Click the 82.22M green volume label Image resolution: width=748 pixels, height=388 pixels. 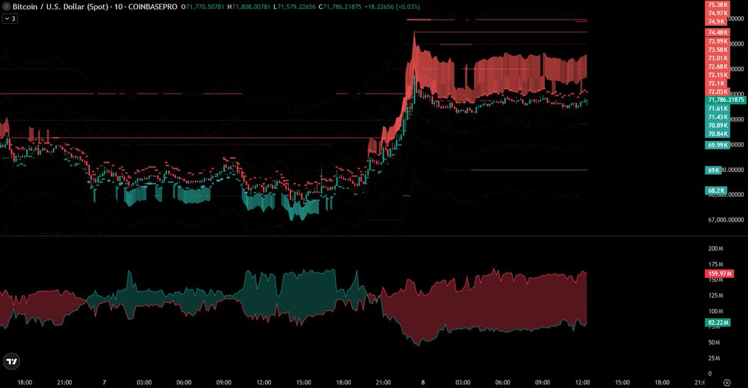(x=719, y=323)
